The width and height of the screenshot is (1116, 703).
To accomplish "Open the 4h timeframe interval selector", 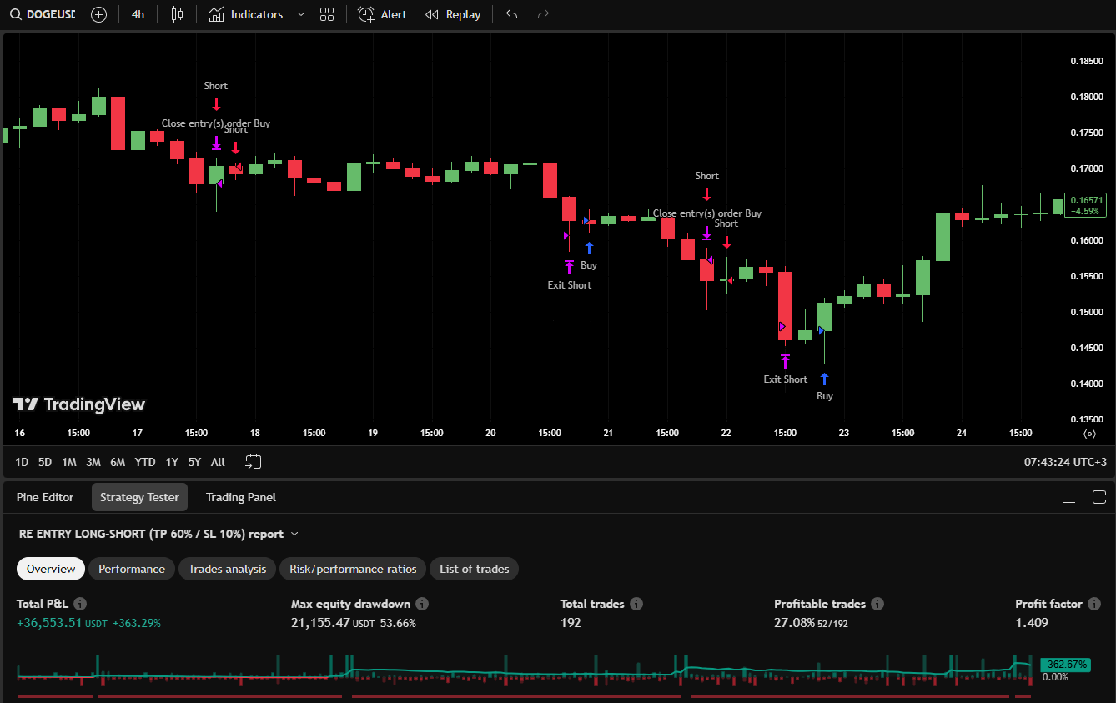I will [x=138, y=14].
